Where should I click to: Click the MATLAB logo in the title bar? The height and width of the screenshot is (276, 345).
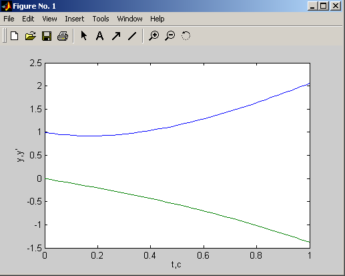point(6,6)
